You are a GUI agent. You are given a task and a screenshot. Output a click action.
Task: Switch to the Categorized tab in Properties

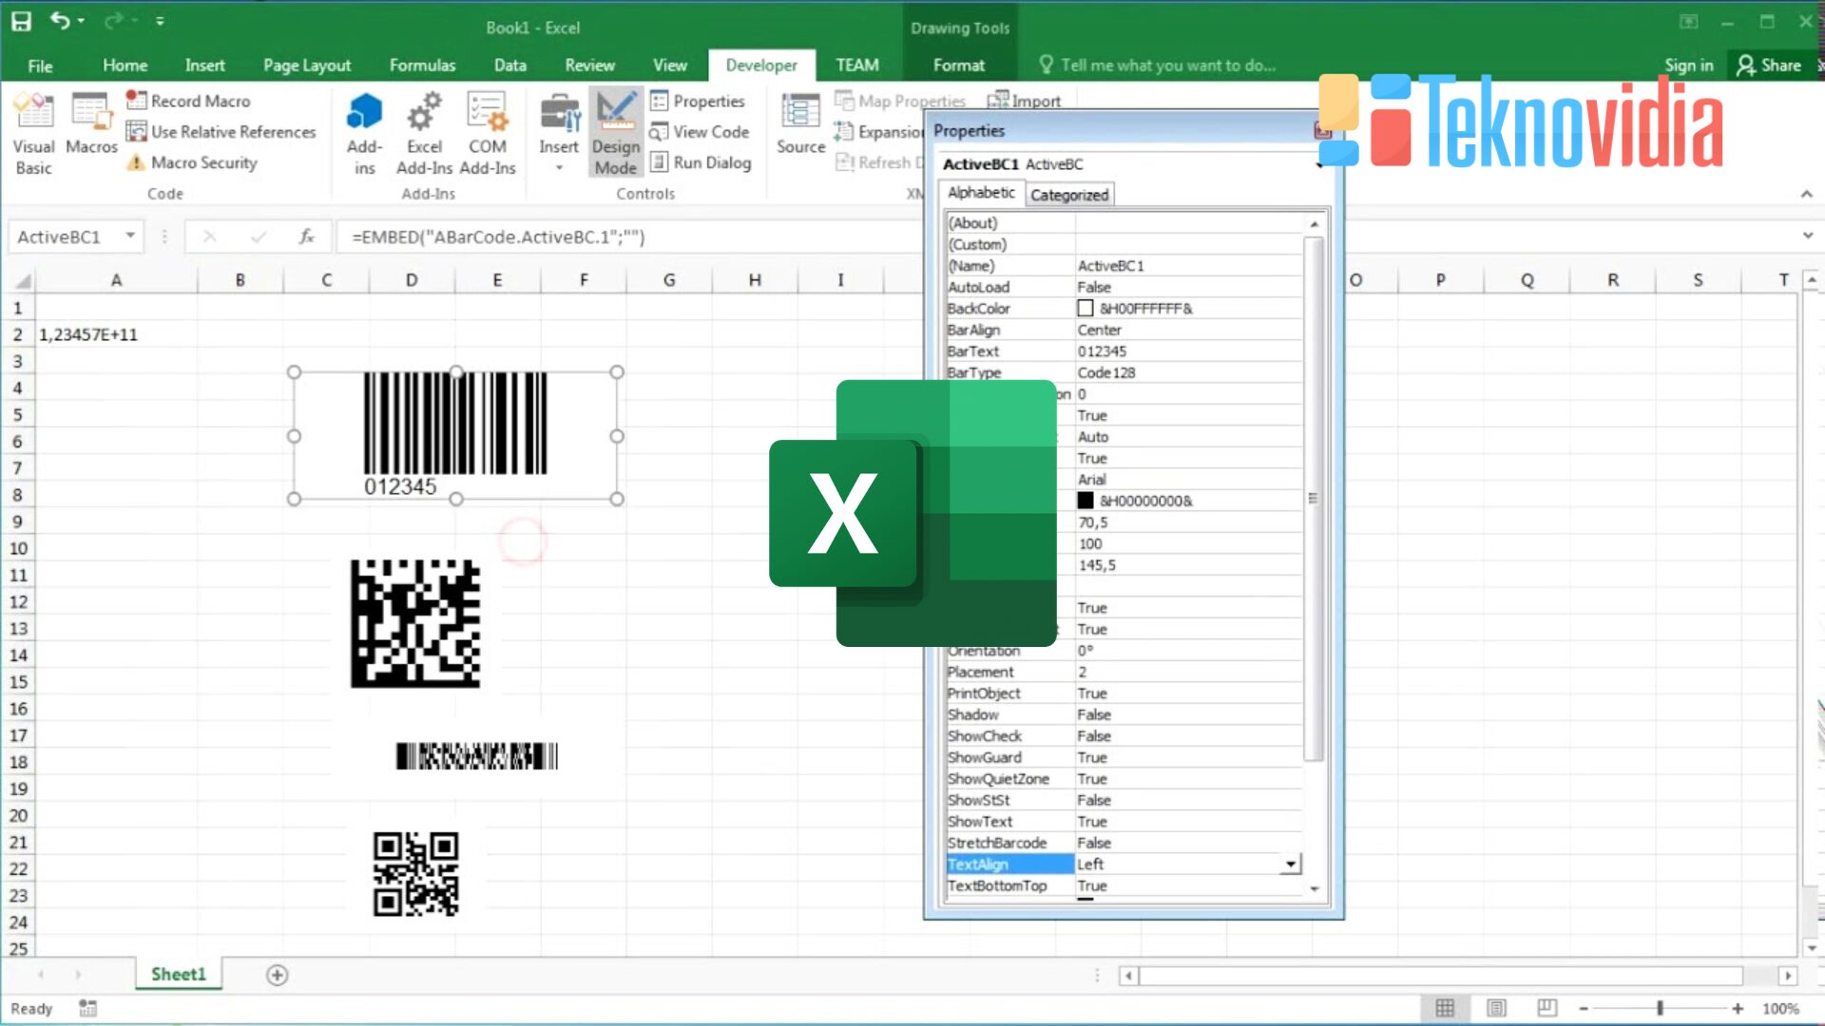point(1069,194)
